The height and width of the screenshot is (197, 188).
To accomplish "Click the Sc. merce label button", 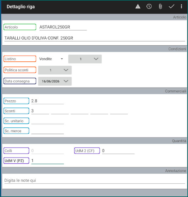I will (x=16, y=131).
